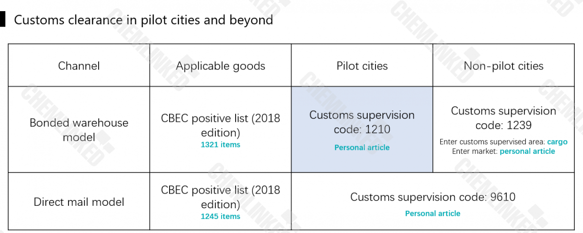Click 'Enter customs supervised area' label
583x233 pixels.
click(492, 142)
